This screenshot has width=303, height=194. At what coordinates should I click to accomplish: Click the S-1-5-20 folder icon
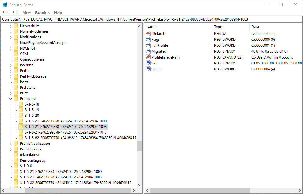(x=21, y=116)
